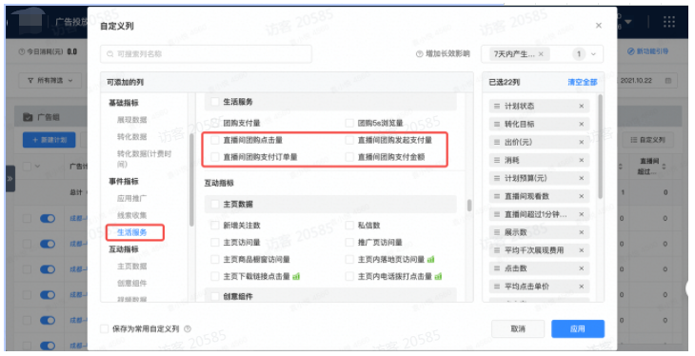Grab the drag handle of 转化目标
The width and height of the screenshot is (695, 356).
coord(497,124)
